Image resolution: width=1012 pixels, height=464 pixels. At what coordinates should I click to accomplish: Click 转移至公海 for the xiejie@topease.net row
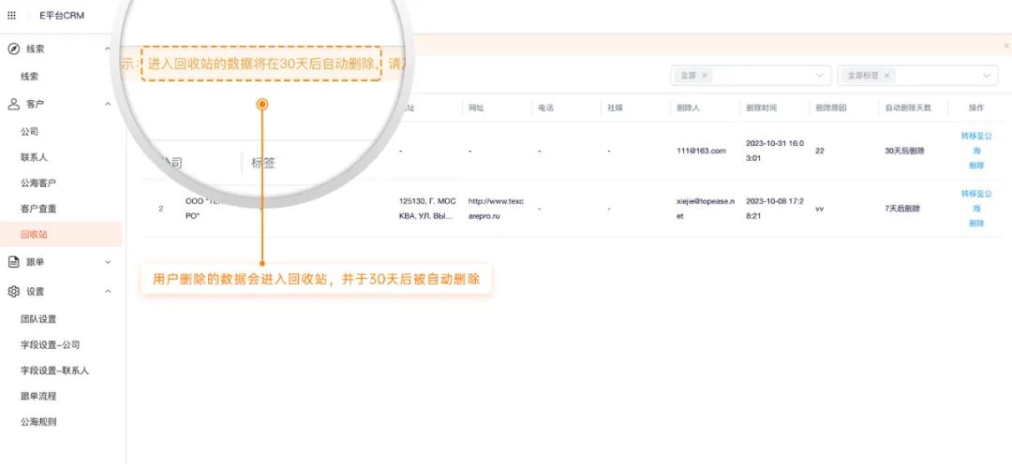point(976,201)
